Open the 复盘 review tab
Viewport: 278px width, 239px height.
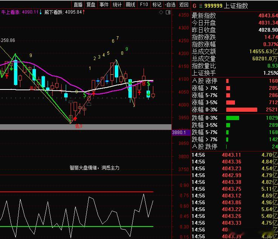(91, 5)
